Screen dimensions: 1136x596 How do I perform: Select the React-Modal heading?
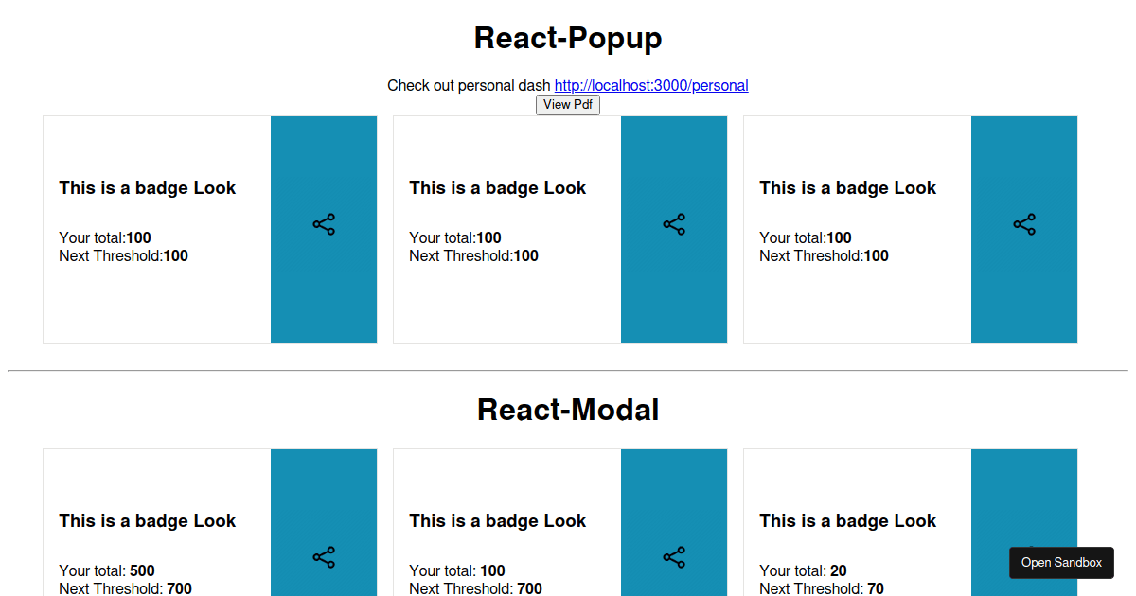pos(567,409)
